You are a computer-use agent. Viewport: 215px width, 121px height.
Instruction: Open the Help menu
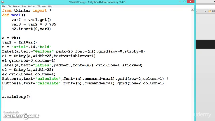(x=50, y=6)
